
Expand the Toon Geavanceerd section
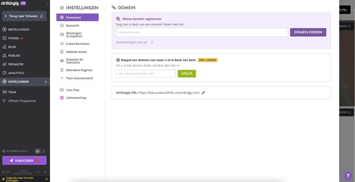[62, 78]
